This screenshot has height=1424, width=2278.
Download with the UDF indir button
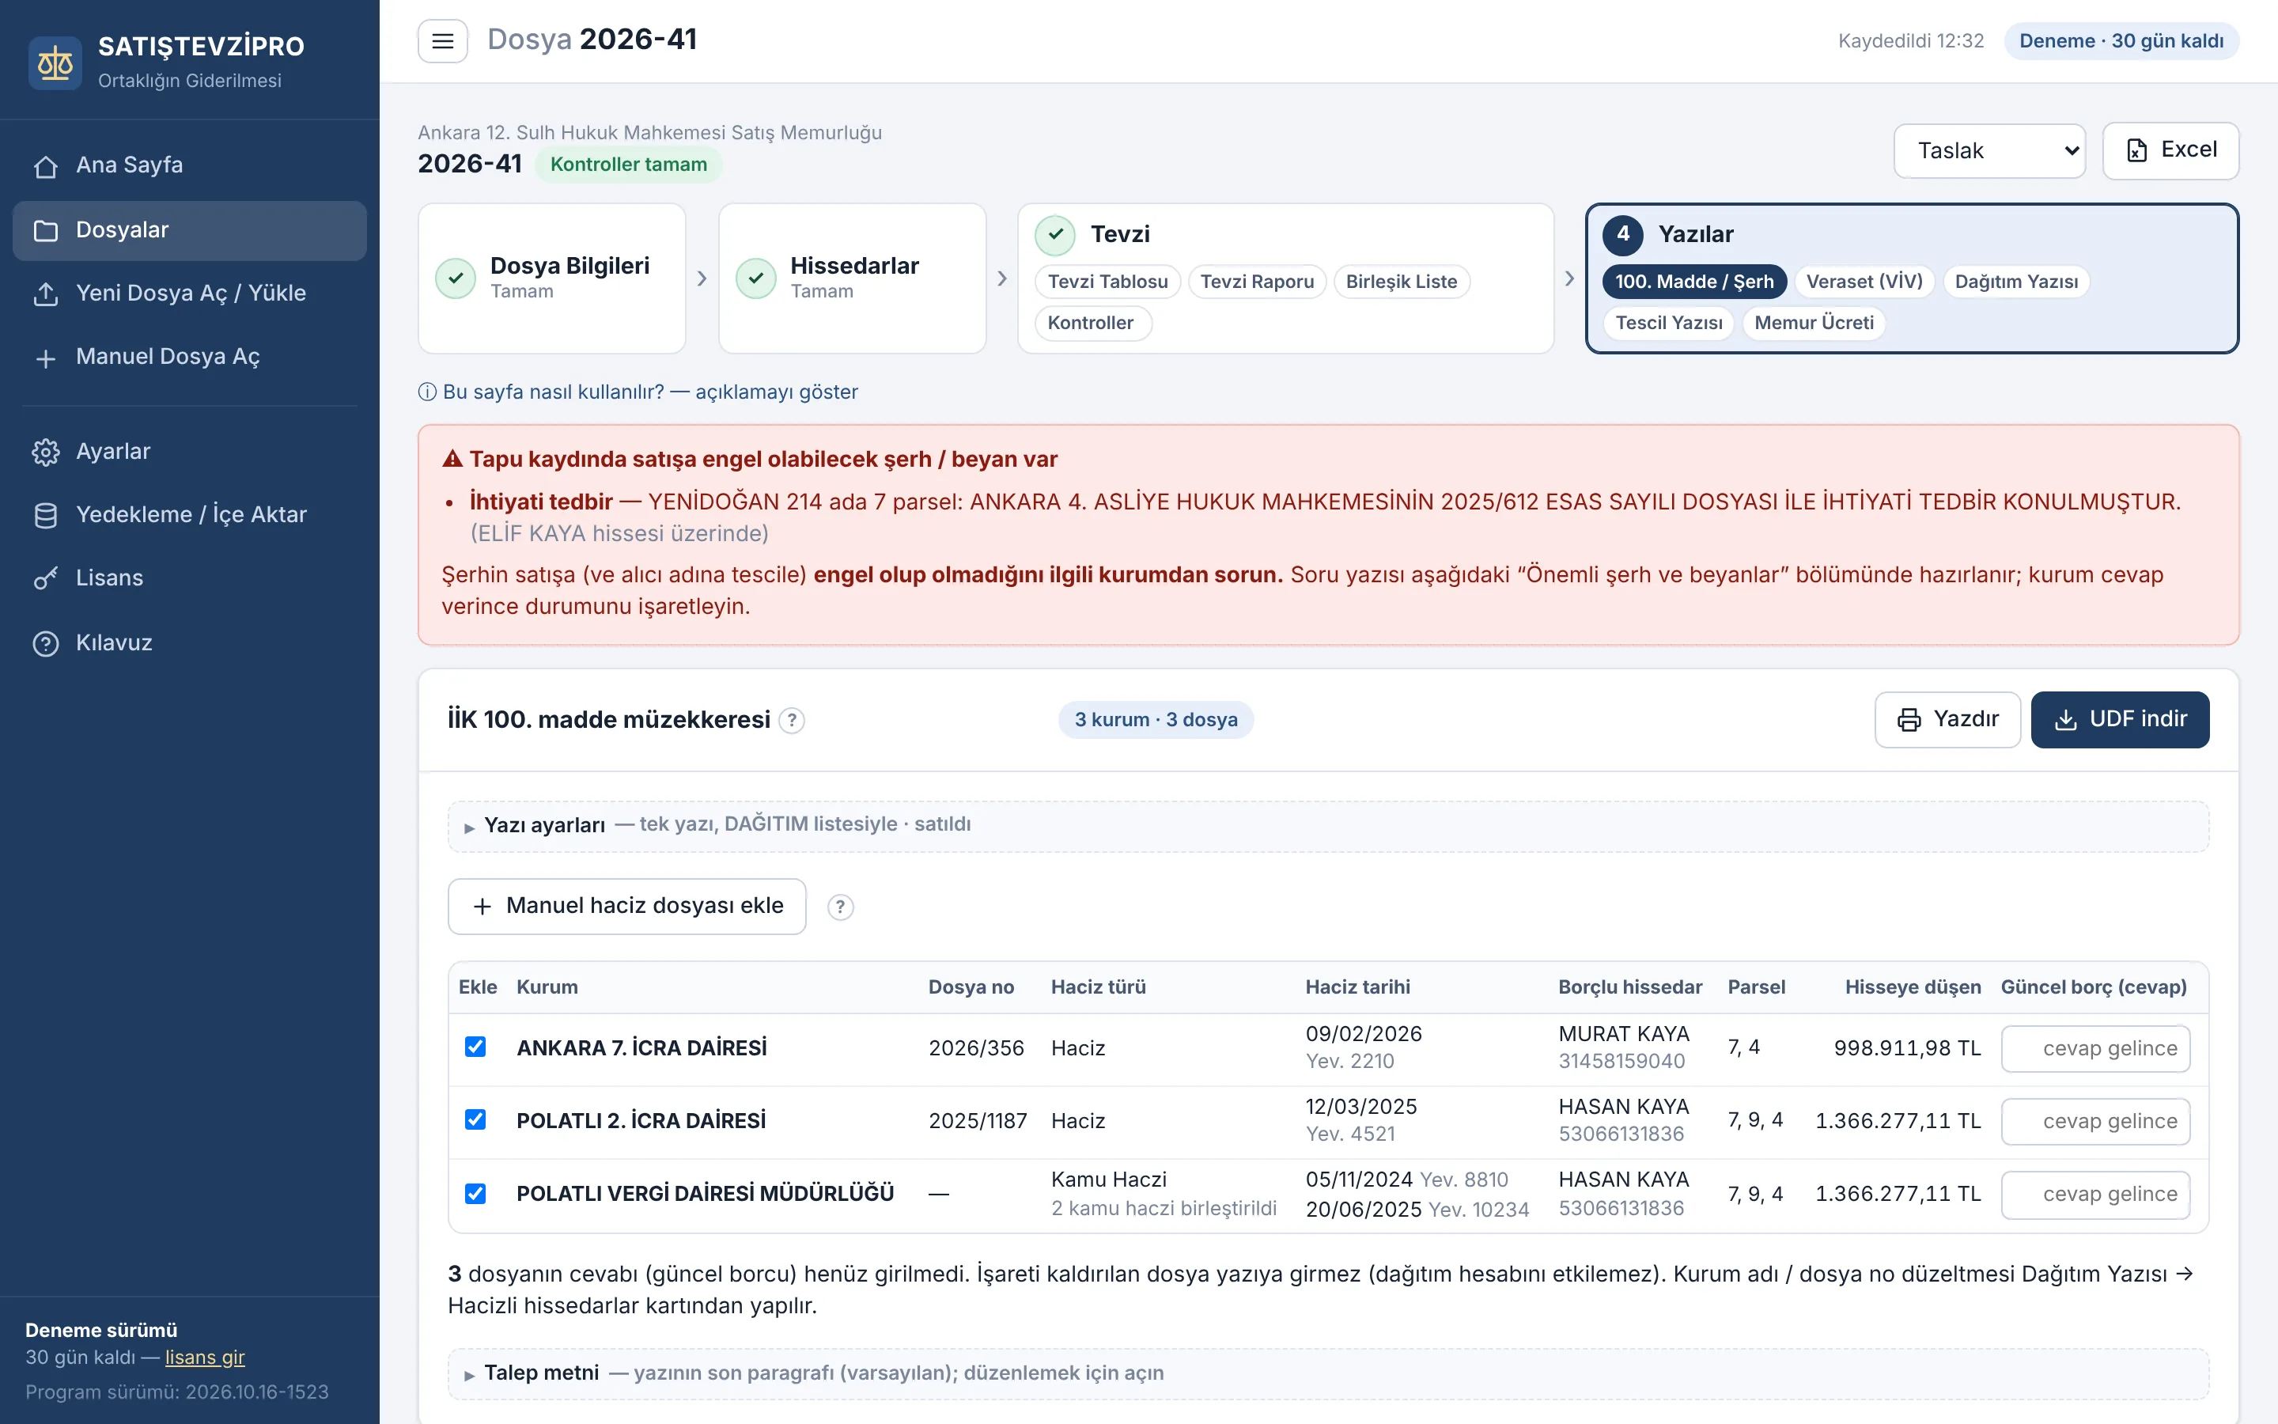click(2119, 721)
